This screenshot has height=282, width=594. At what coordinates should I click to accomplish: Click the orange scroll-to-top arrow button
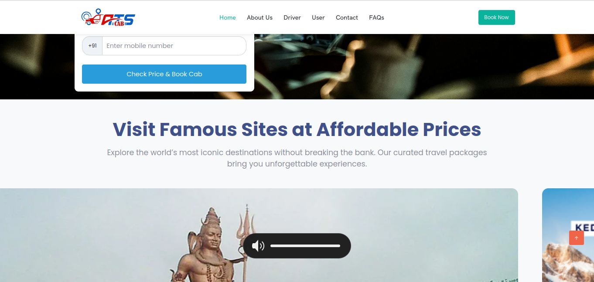[x=576, y=238]
